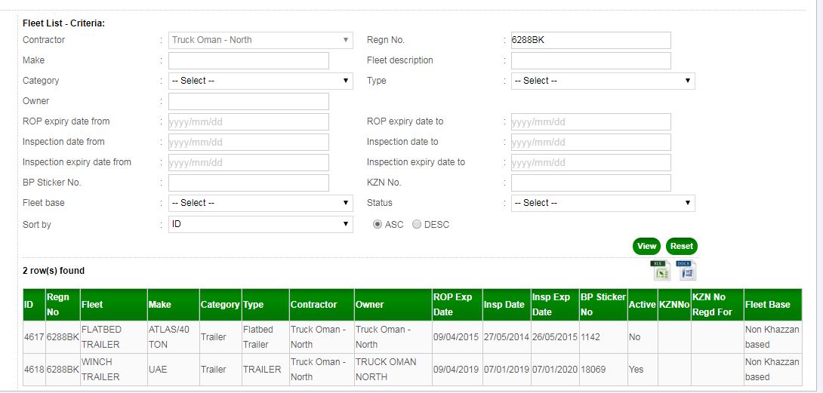
Task: Select ASC sort order radio button
Action: tap(378, 224)
